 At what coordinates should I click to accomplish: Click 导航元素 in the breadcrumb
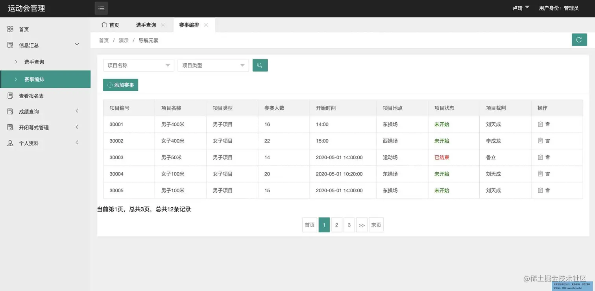(148, 40)
